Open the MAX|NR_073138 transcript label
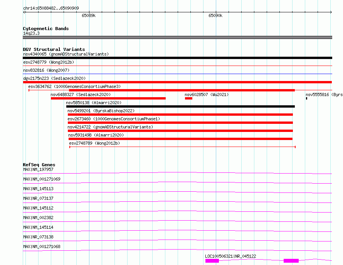The image size is (343, 265). point(38,237)
